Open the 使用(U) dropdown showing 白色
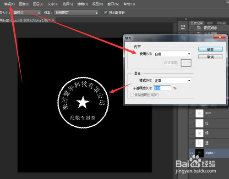The height and width of the screenshot is (179, 229). [x=172, y=54]
